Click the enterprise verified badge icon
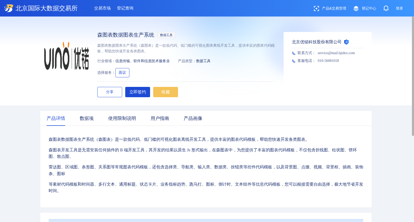Screen dimensions: 414x222 click(346, 42)
